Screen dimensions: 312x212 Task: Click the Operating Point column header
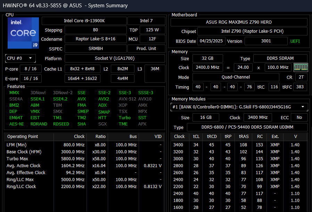tap(29, 137)
